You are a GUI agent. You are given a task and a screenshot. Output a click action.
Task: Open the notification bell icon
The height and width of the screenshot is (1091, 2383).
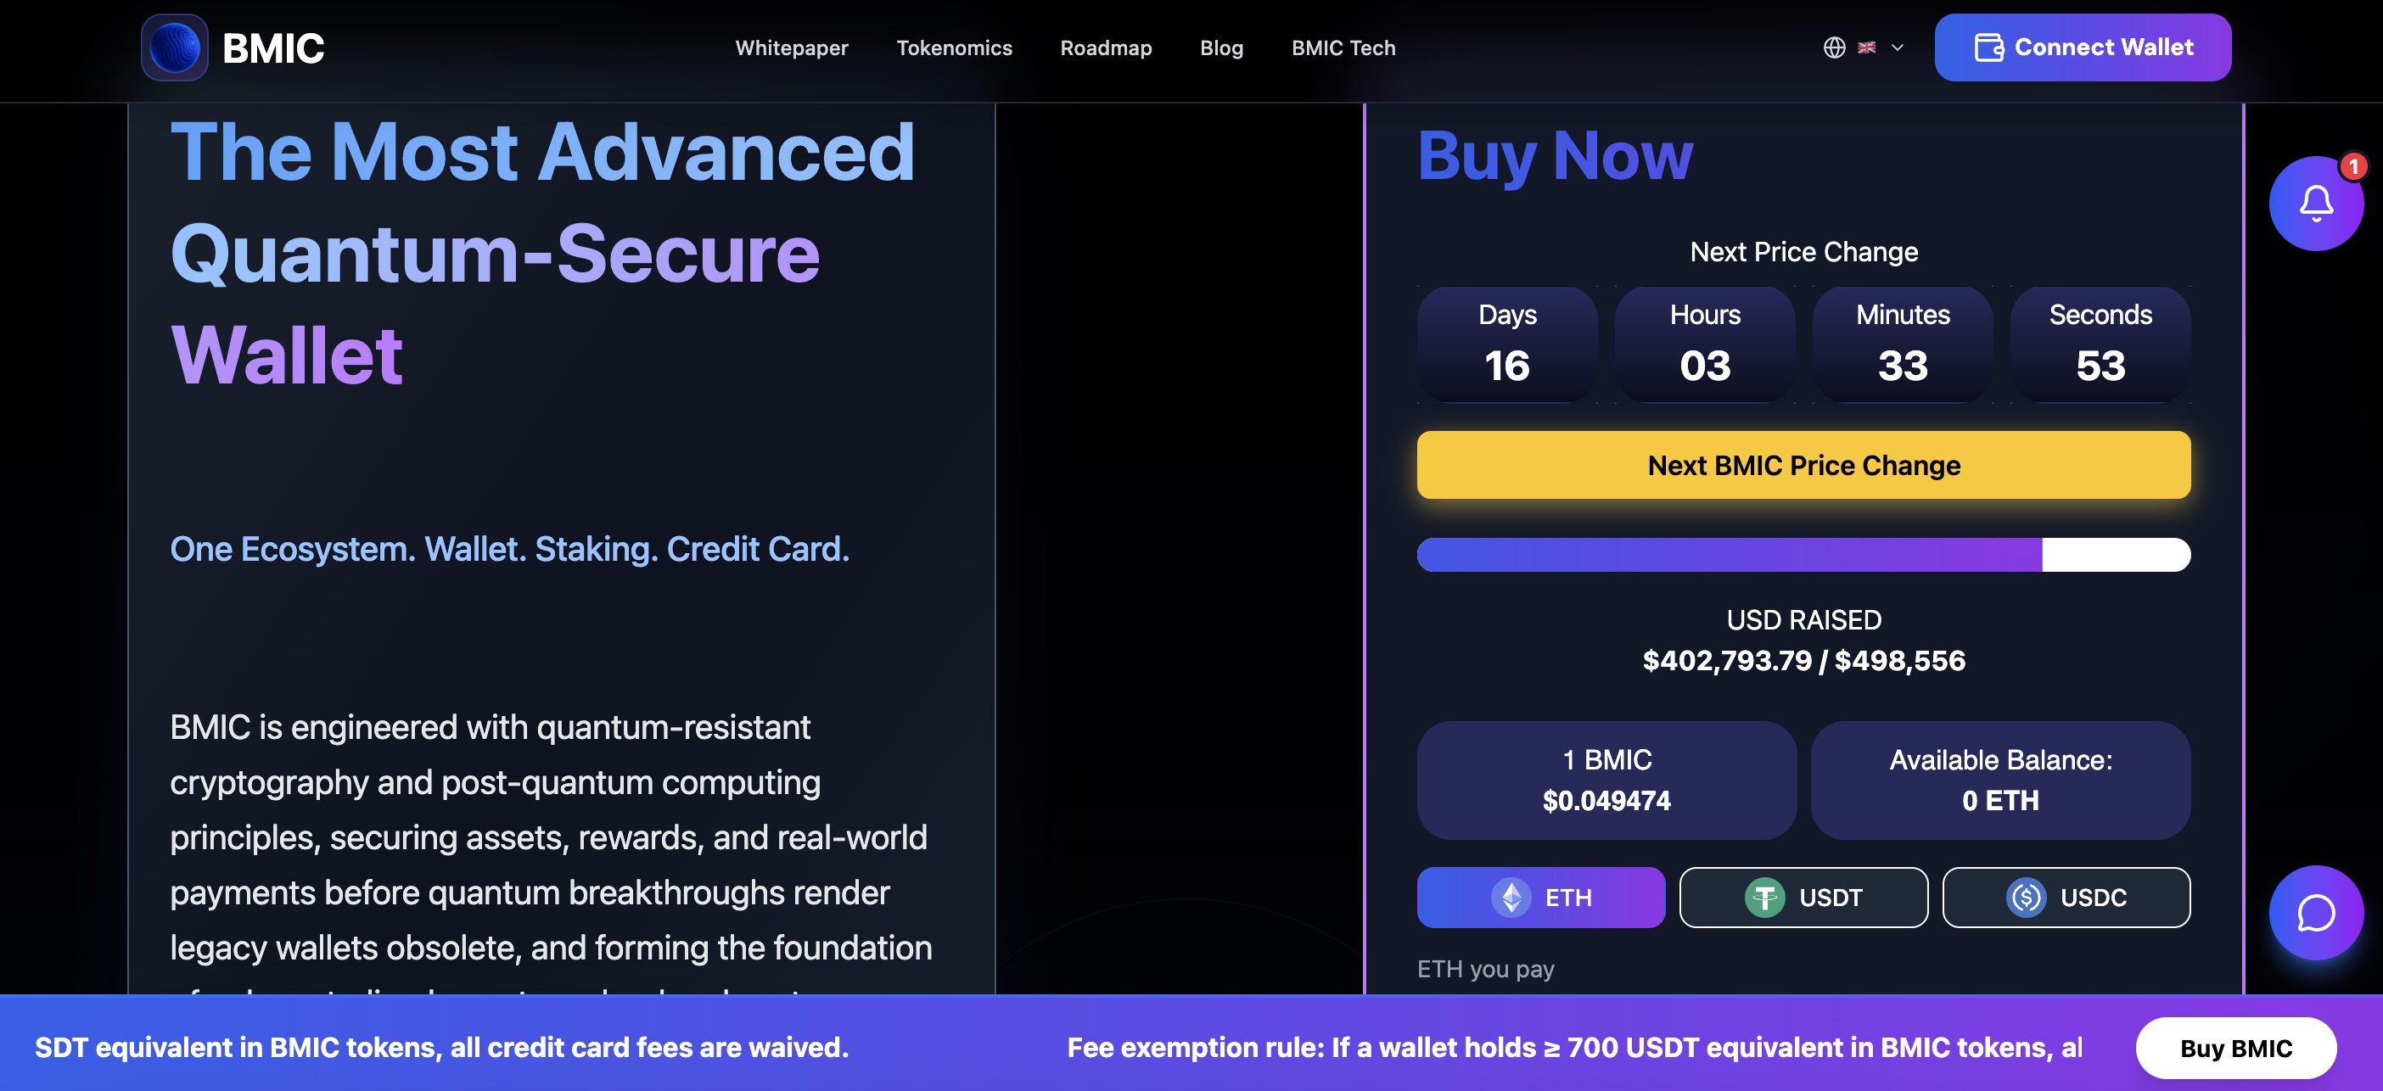point(2315,204)
